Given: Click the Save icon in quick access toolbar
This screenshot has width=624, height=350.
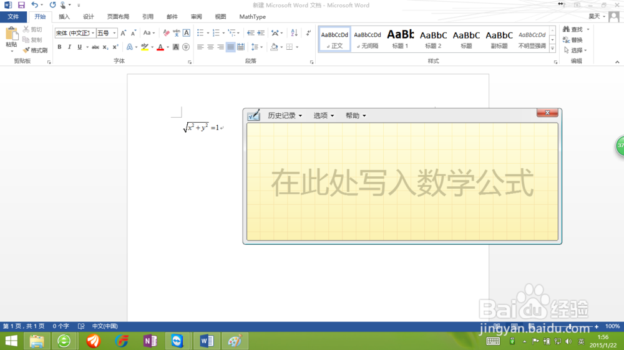Looking at the screenshot, I should [x=21, y=5].
